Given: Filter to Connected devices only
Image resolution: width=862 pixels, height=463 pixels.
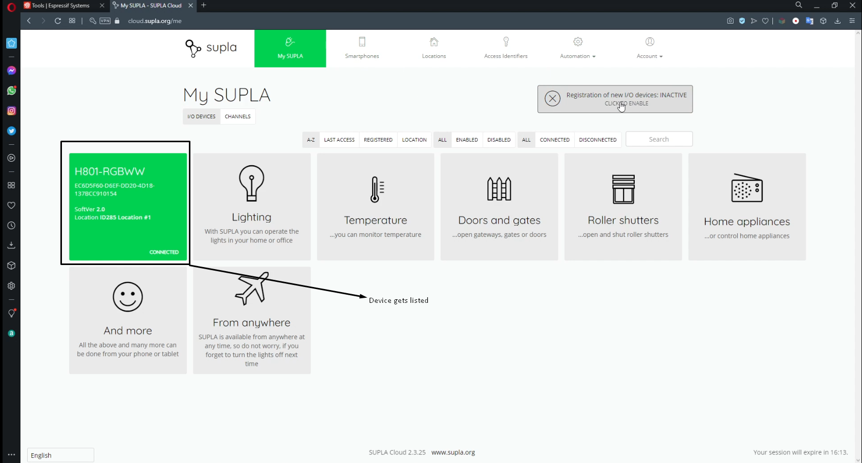Looking at the screenshot, I should click(x=555, y=140).
